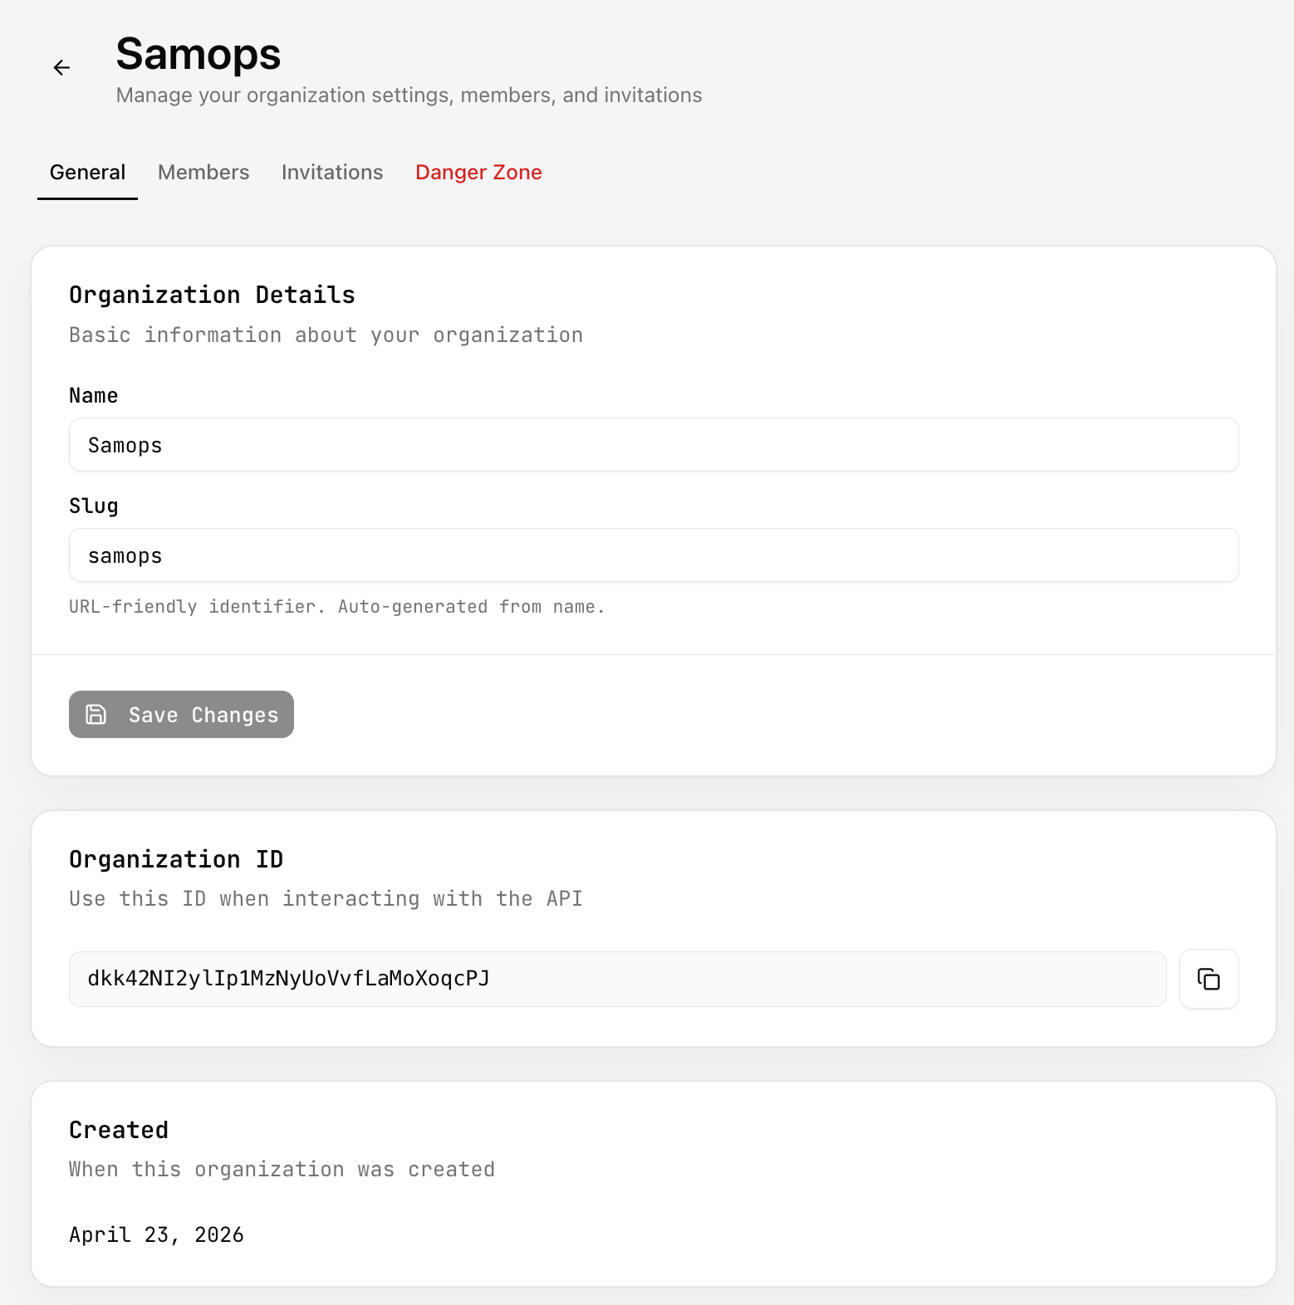1294x1305 pixels.
Task: Click the Samops page title
Action: [x=199, y=54]
